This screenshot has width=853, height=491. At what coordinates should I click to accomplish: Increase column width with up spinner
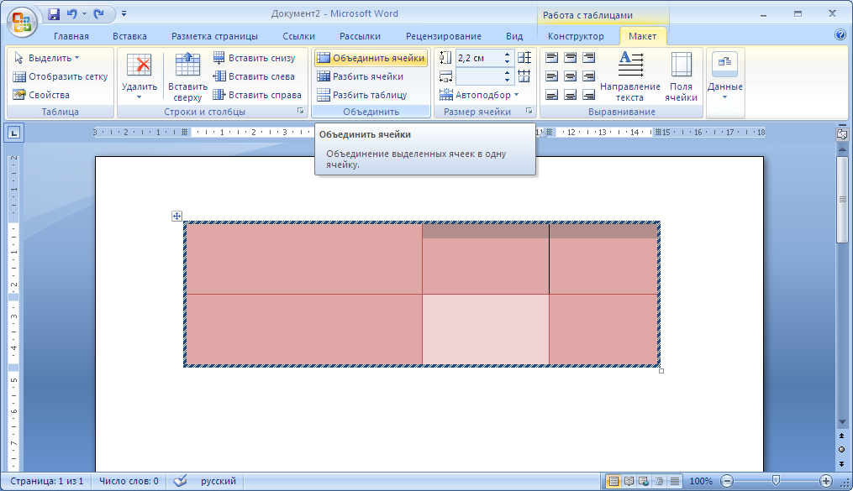[x=507, y=73]
